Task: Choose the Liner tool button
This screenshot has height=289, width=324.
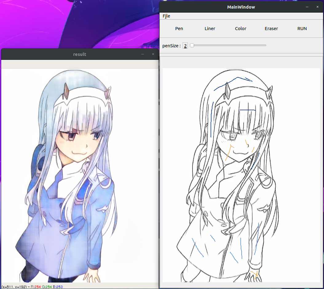Action: [210, 29]
